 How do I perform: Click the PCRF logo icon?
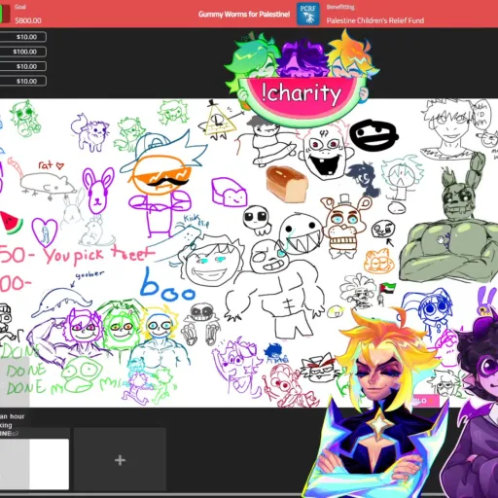[307, 14]
